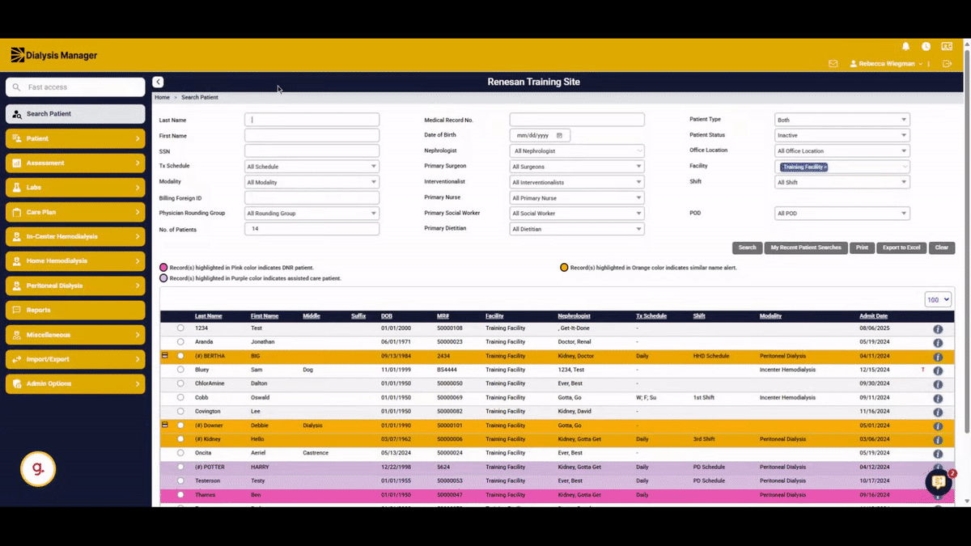Click the Search button
971x546 pixels.
point(747,248)
